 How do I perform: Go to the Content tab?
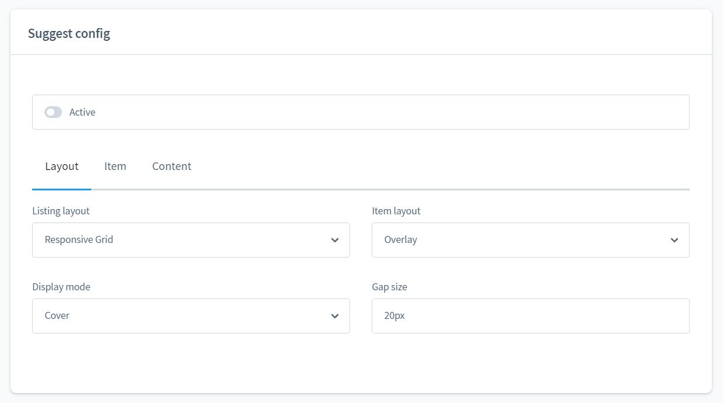click(x=172, y=166)
